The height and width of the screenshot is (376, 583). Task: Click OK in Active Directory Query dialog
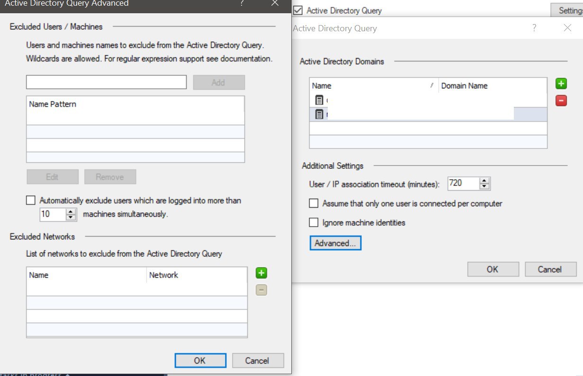[x=493, y=269]
